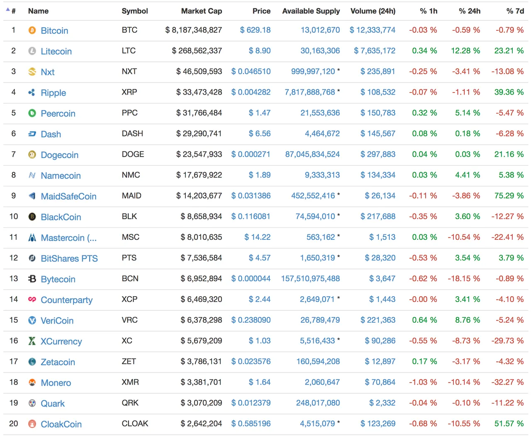Sort table by Market Cap header
Screen dimensions: 531x436
click(x=202, y=11)
